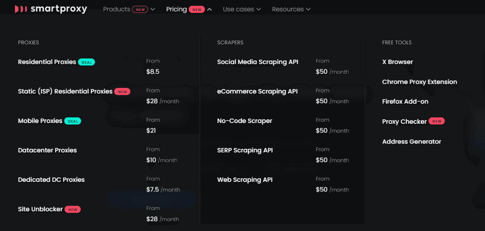485x231 pixels.
Task: Open the Use cases menu
Action: click(238, 9)
